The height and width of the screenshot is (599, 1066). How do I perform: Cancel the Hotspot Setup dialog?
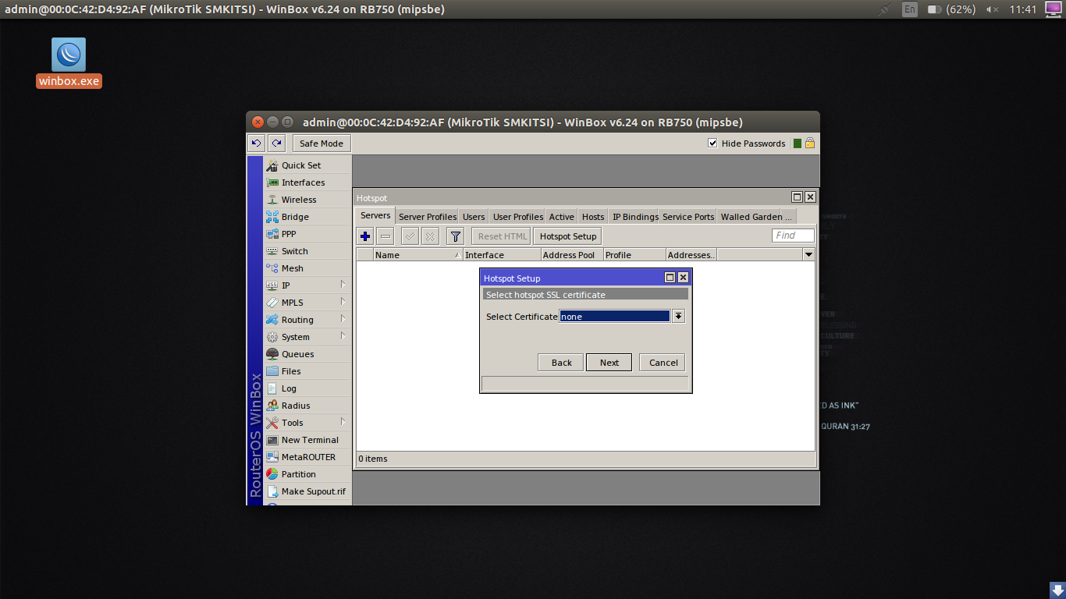663,363
